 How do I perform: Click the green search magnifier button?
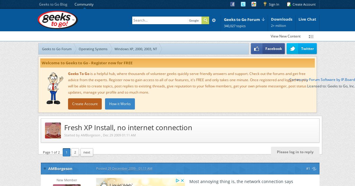click(205, 20)
